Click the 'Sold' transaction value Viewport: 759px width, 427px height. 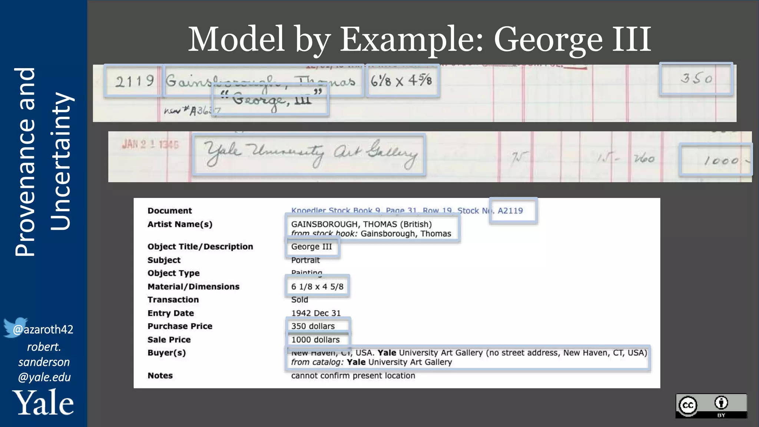(299, 299)
